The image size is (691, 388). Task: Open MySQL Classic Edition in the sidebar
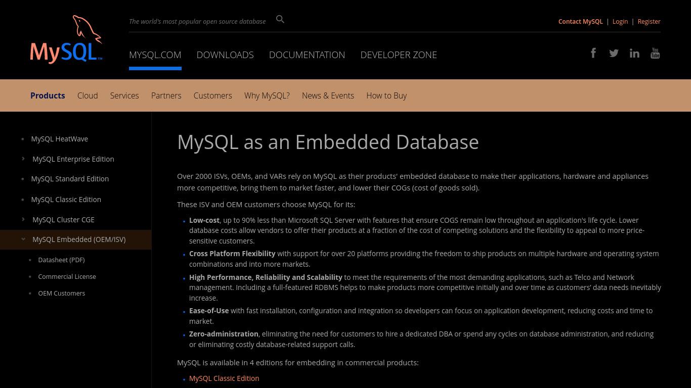[66, 199]
